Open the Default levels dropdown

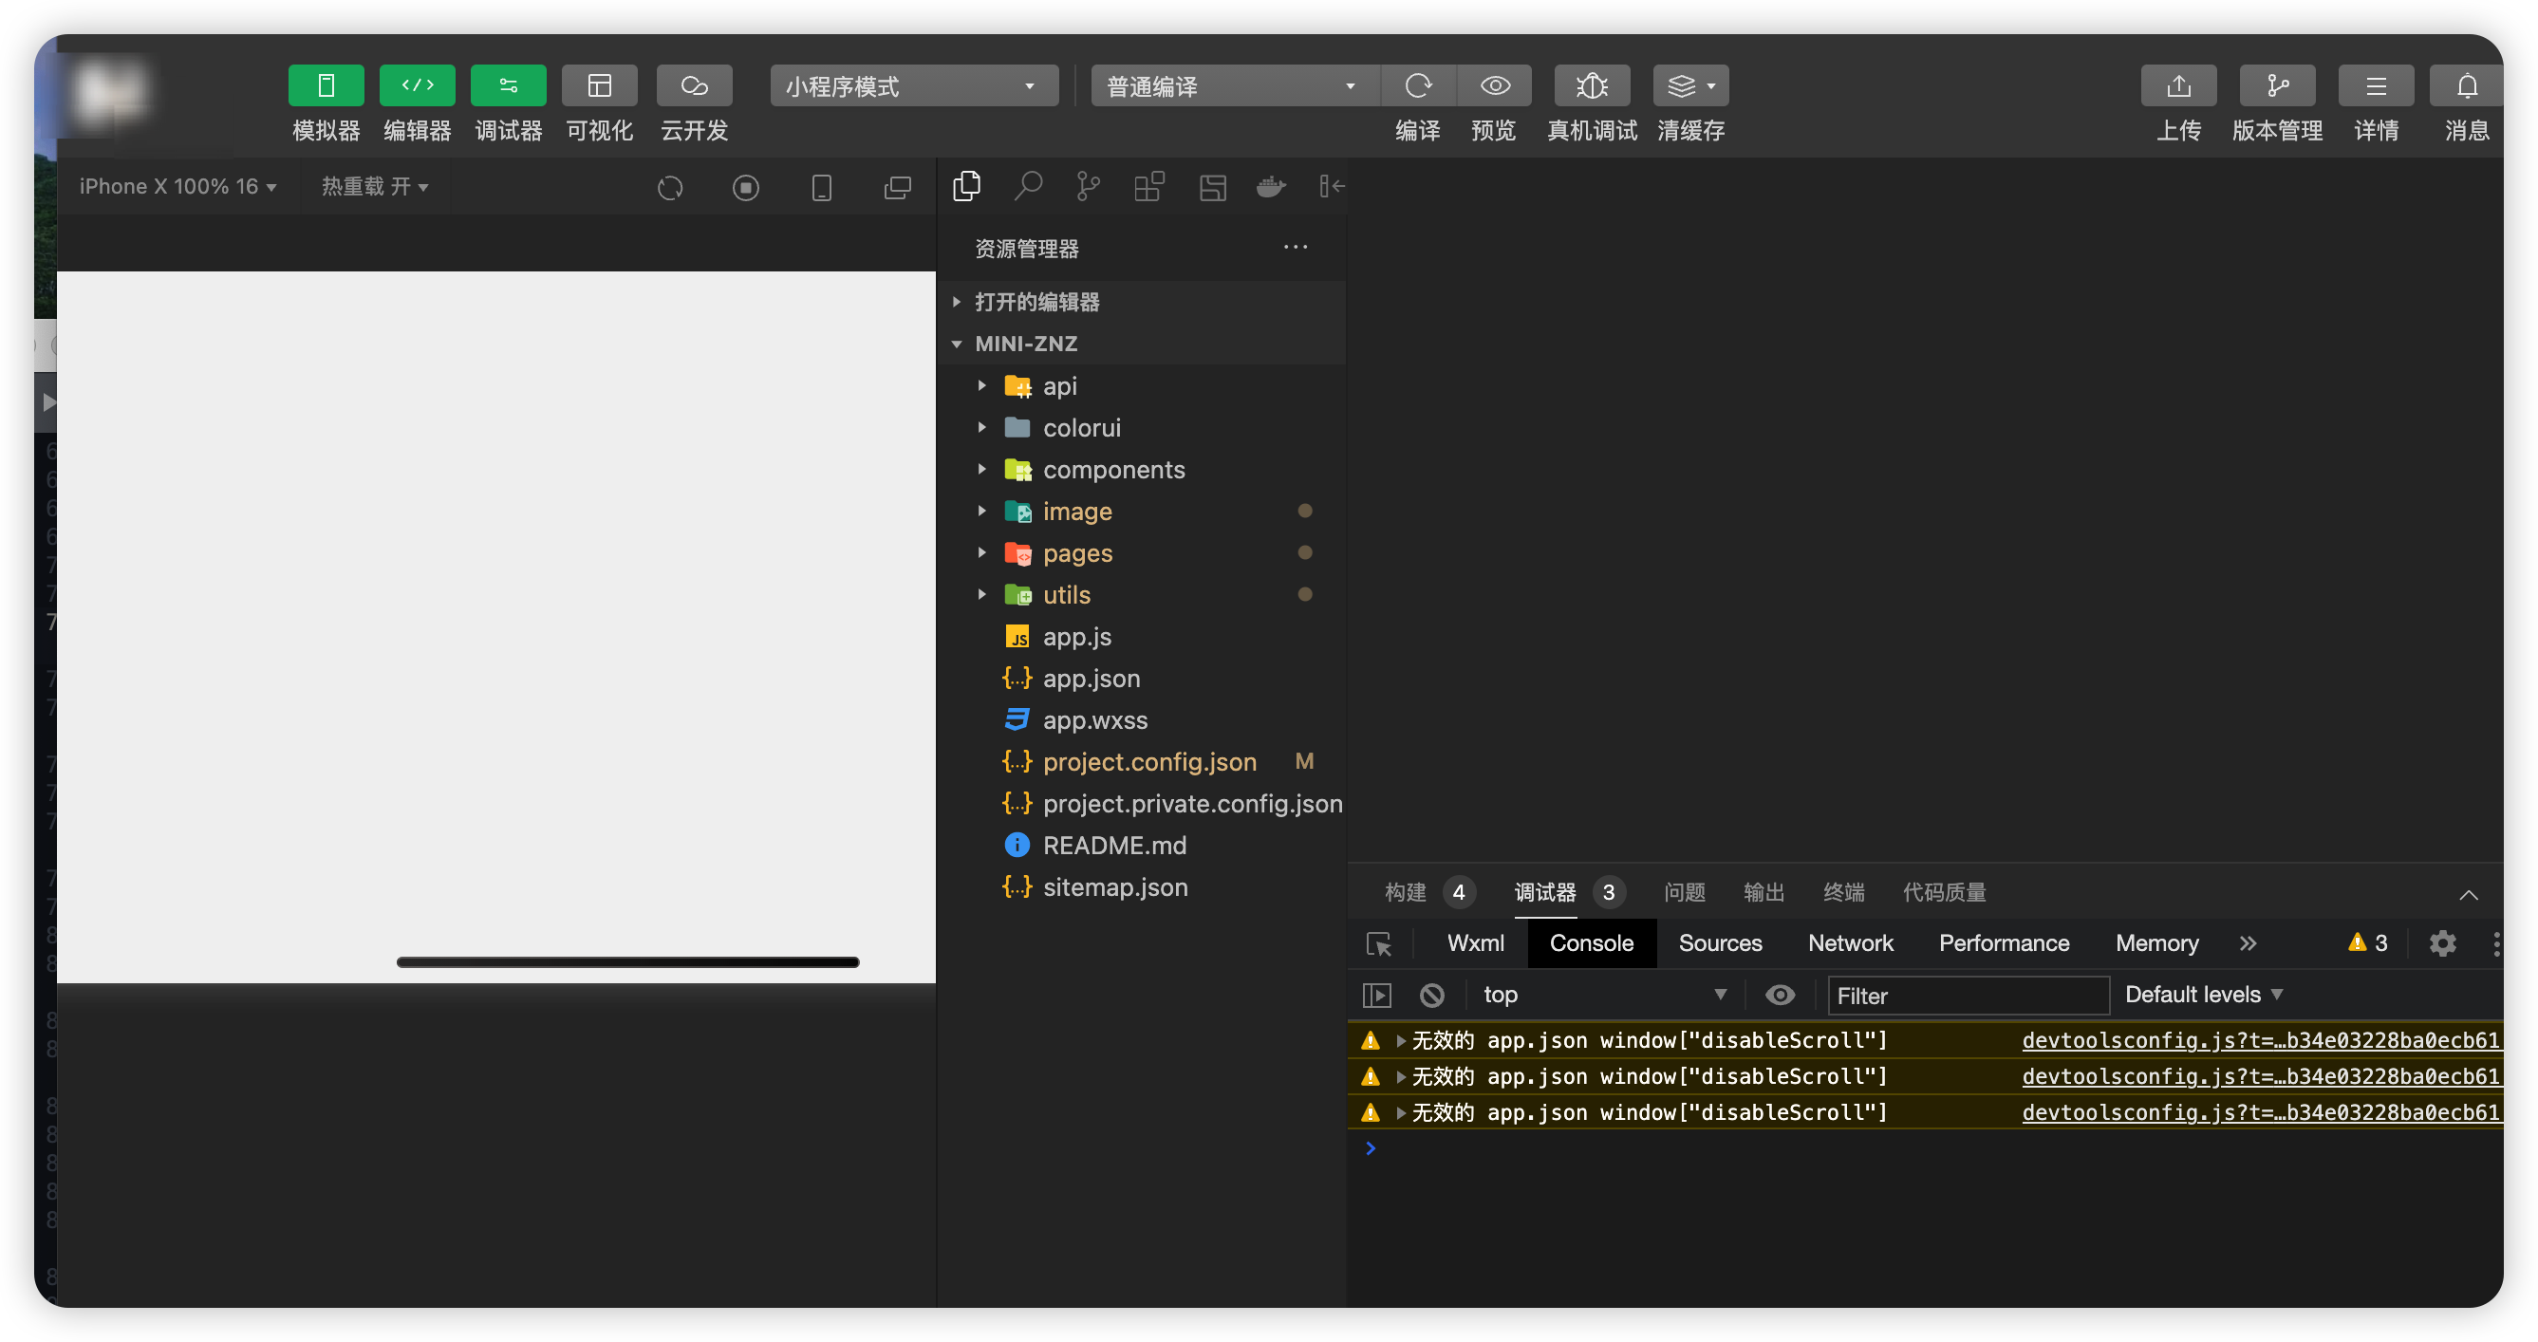2203,996
